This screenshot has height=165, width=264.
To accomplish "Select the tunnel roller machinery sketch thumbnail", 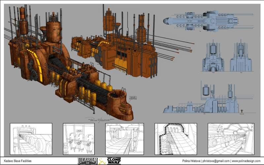I will pos(231,139).
